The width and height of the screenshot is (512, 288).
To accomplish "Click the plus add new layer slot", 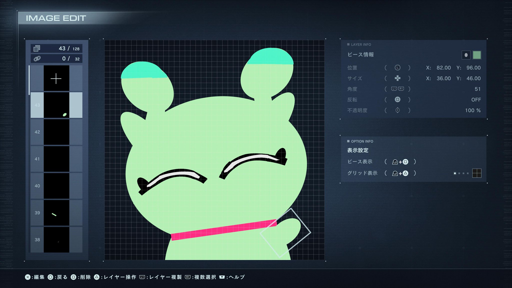I will (56, 78).
